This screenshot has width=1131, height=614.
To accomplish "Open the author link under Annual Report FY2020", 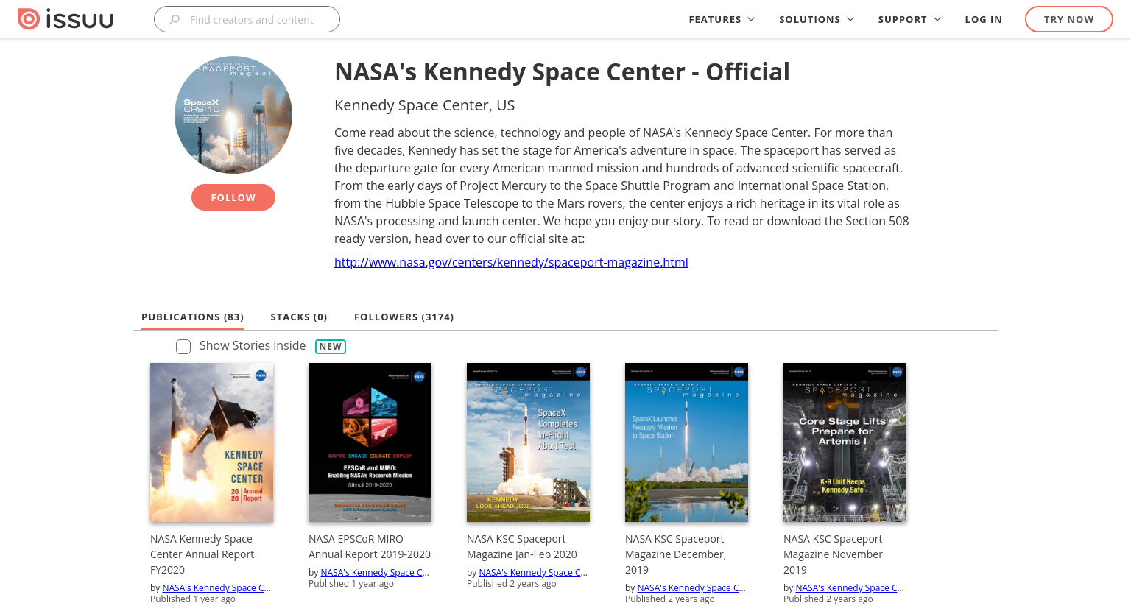I will [216, 587].
